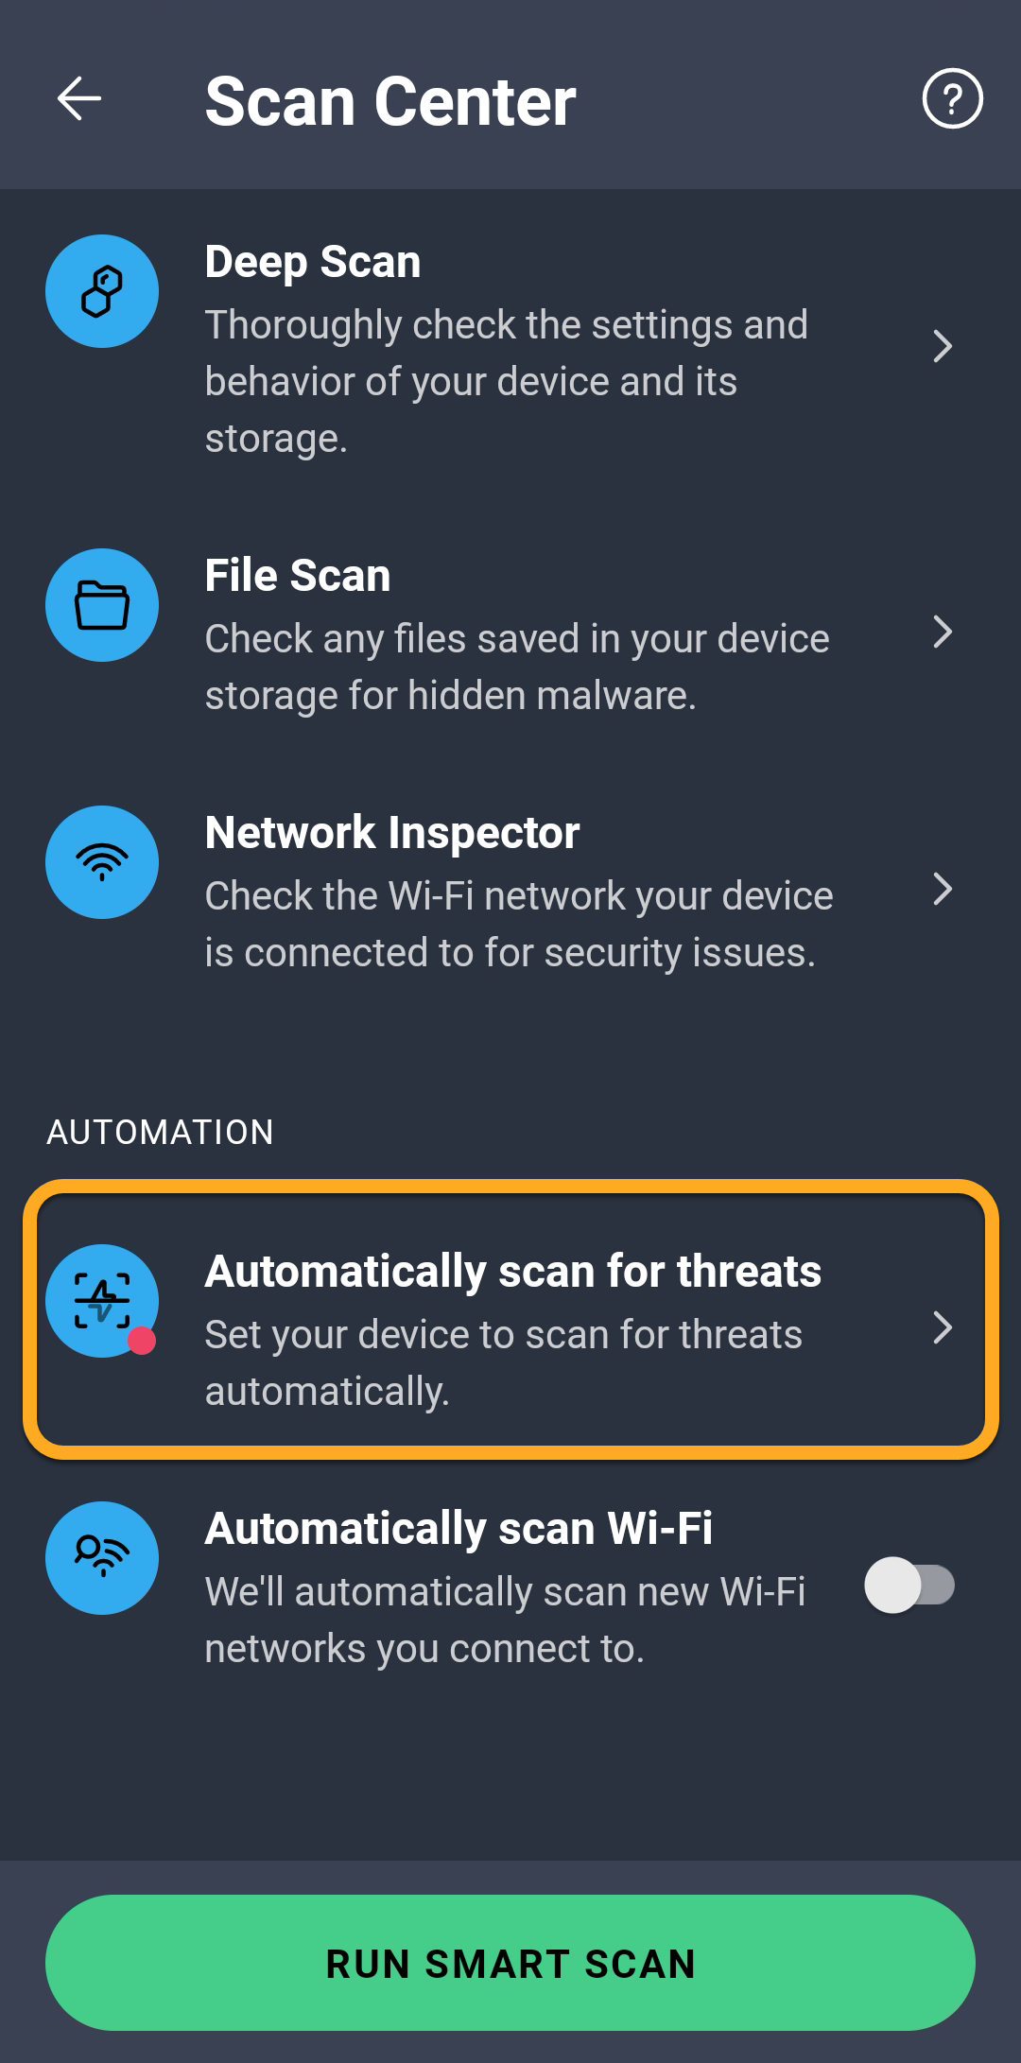Tap the Automatically scan Wi-Fi icon
Viewport: 1021px width, 2063px height.
[x=102, y=1558]
